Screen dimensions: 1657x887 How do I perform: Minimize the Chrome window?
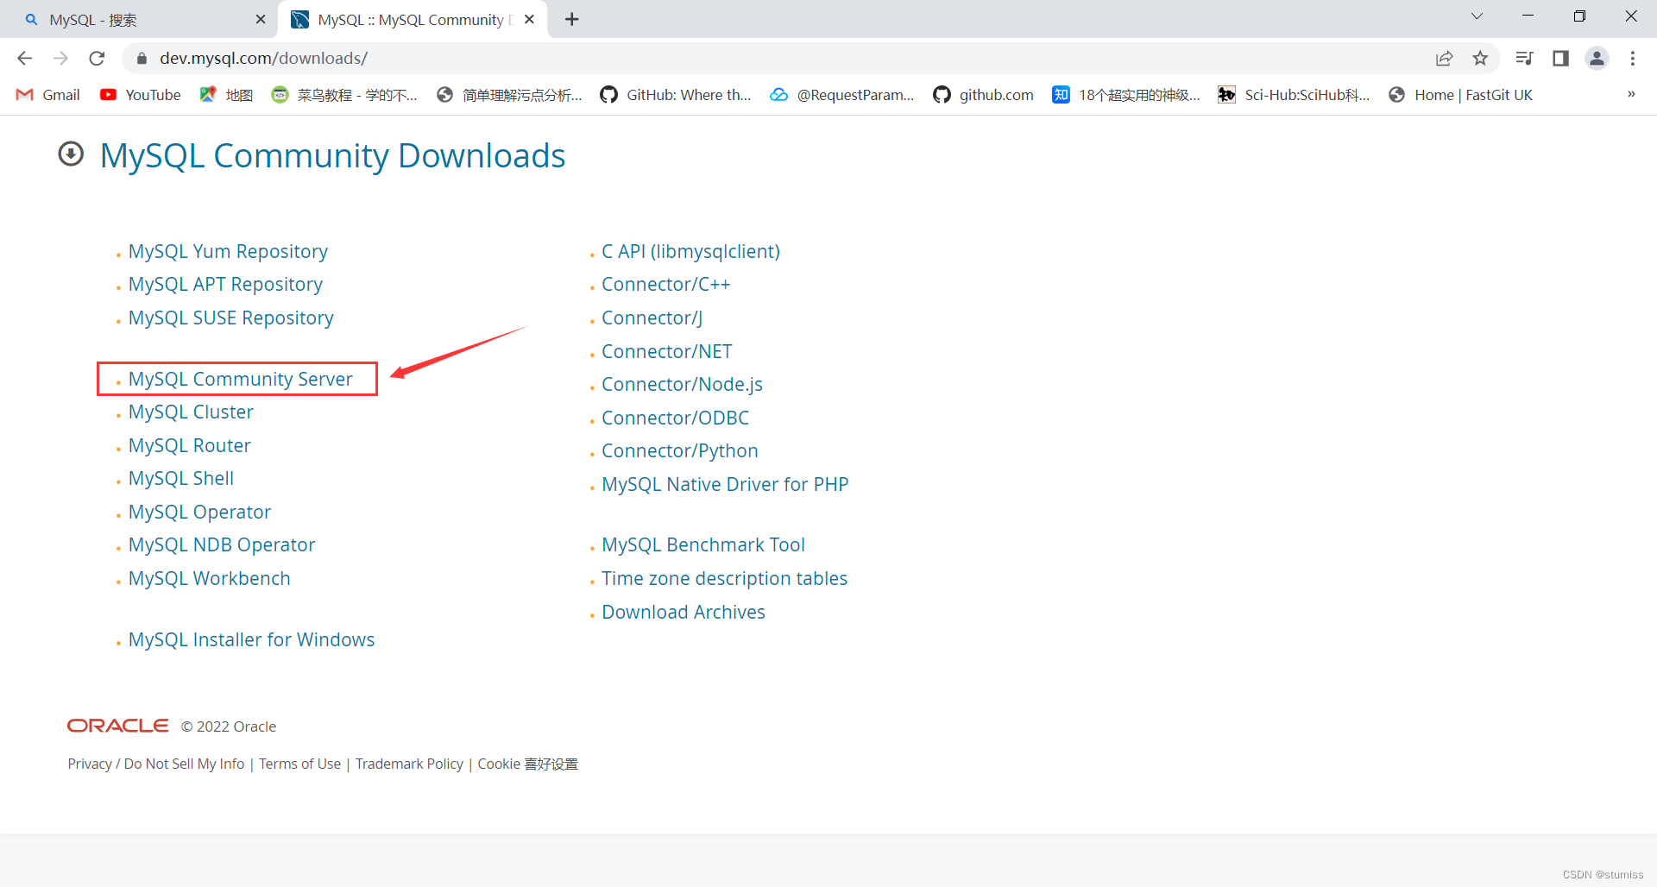pyautogui.click(x=1528, y=16)
